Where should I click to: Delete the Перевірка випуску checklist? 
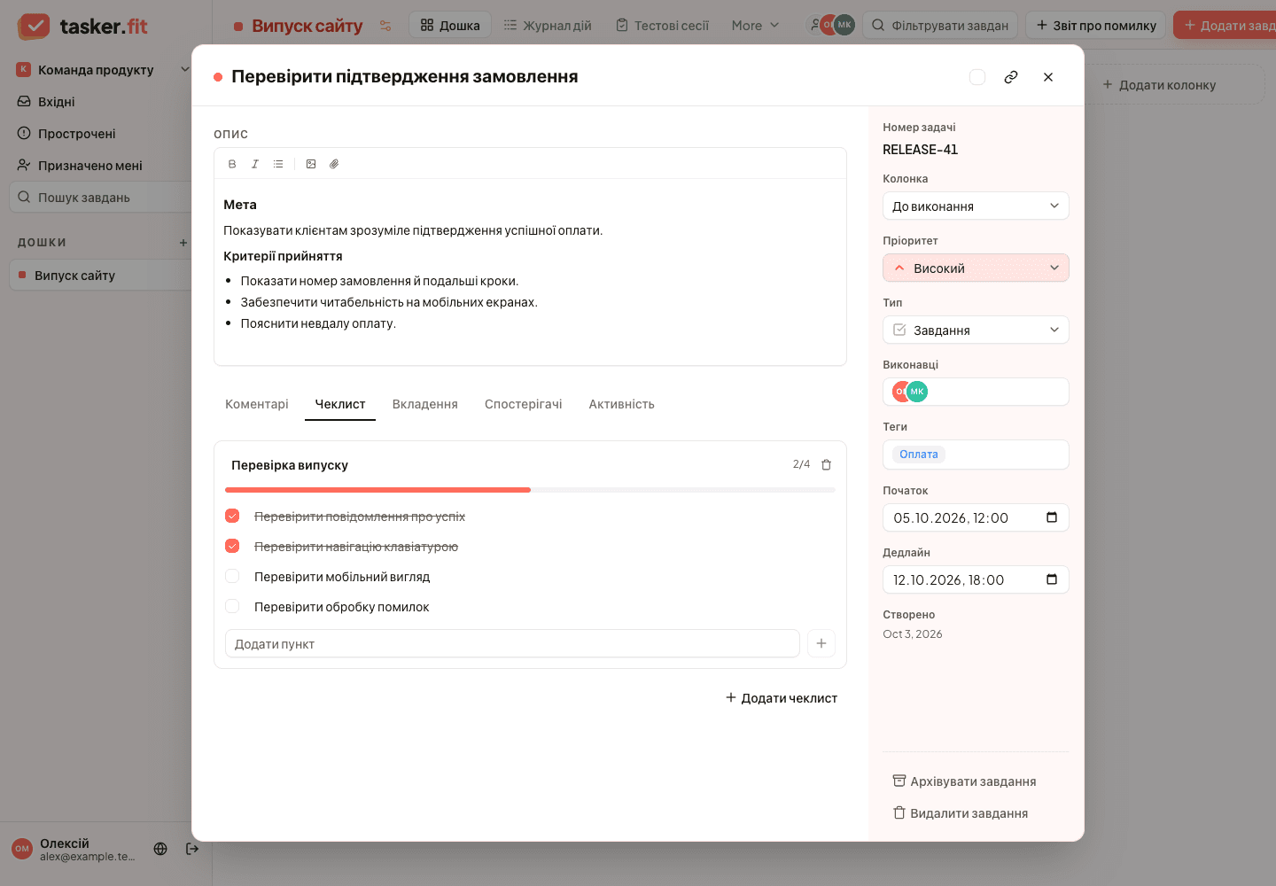click(x=827, y=464)
